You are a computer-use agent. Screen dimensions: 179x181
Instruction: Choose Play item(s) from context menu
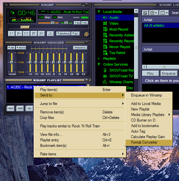tap(80, 90)
